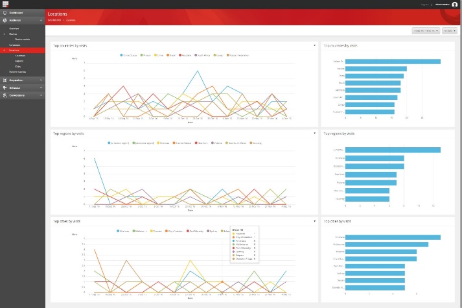Toggle Russian Federation series in countries legend
Screen dimensions: 462x308
(238, 55)
